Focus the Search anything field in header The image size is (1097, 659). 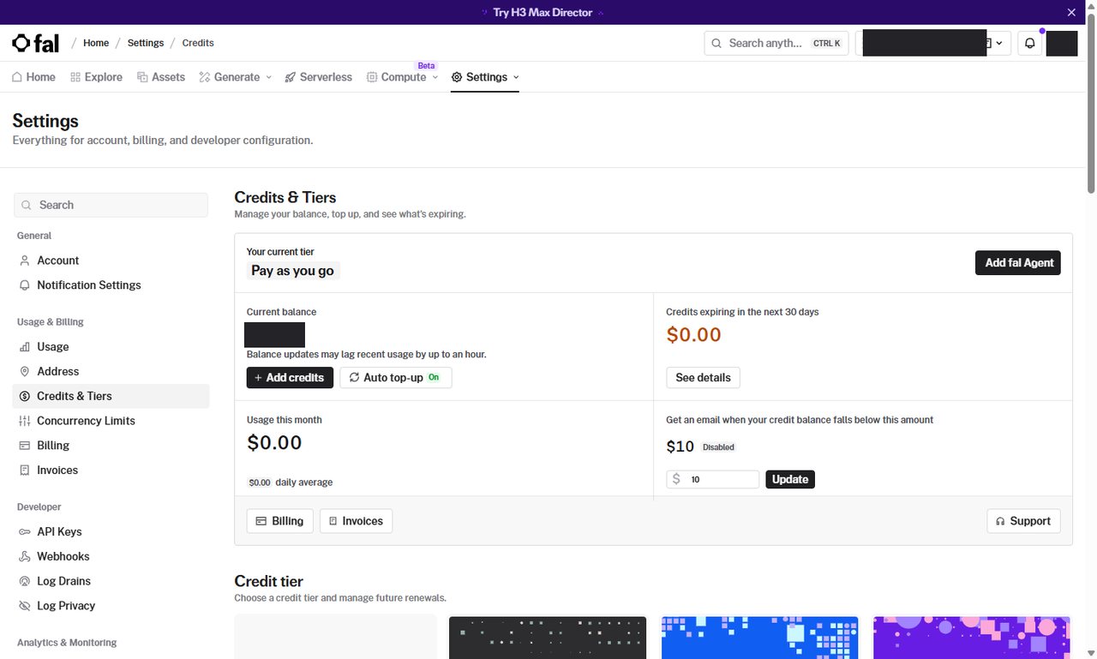[x=776, y=44]
